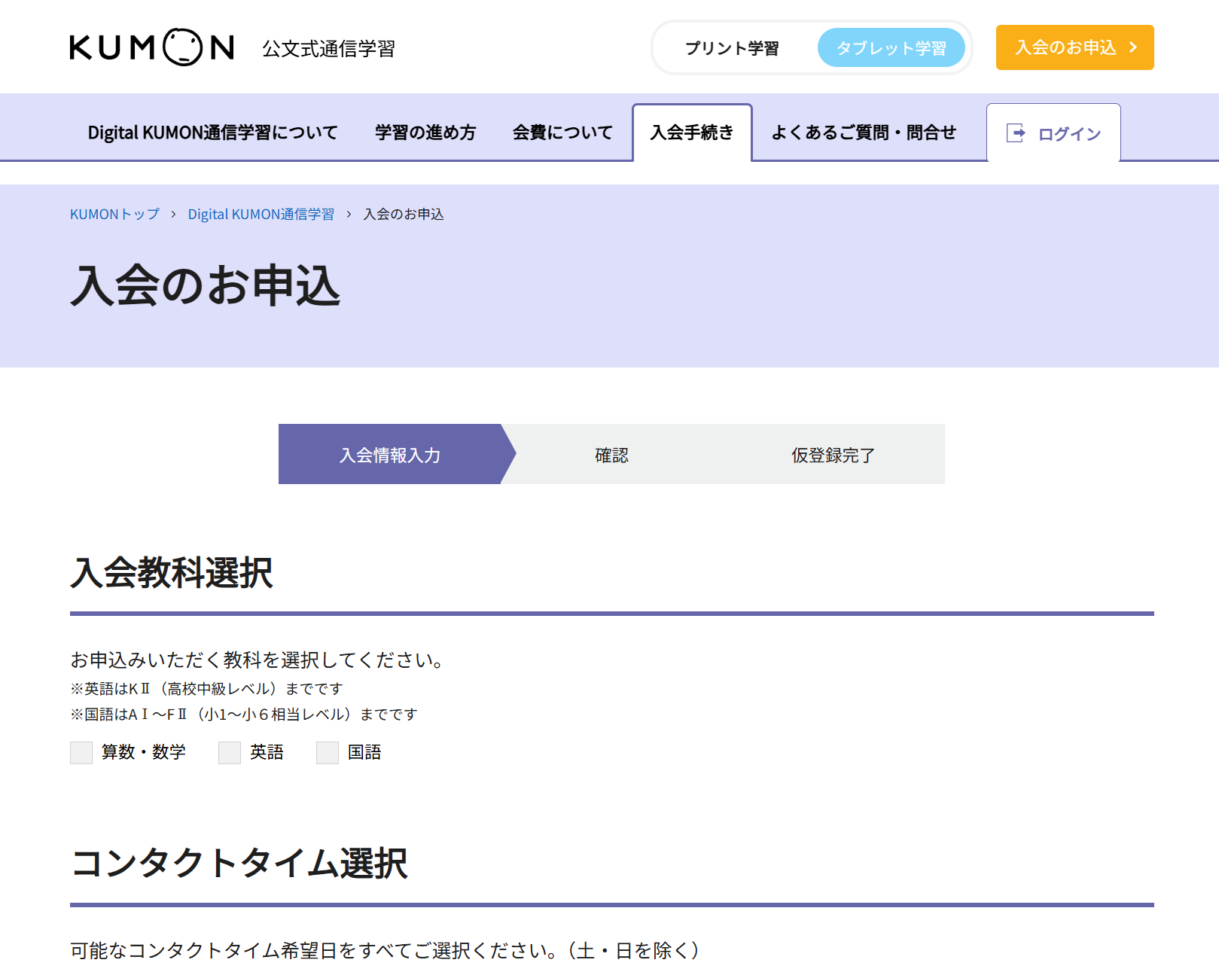The height and width of the screenshot is (972, 1219).
Task: Check the 算数・数学 checkbox
Action: 81,753
